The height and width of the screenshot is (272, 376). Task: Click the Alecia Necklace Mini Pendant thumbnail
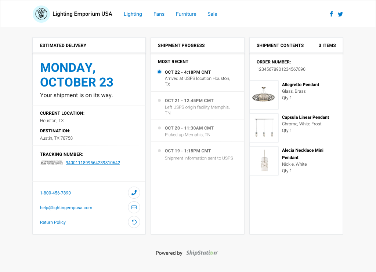(x=264, y=161)
